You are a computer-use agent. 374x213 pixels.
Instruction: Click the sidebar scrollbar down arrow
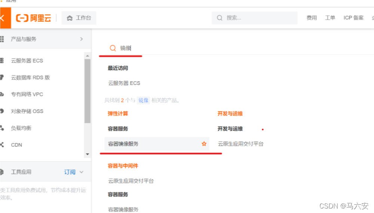click(x=88, y=154)
